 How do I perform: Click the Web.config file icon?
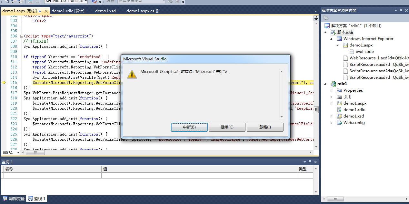(339, 122)
